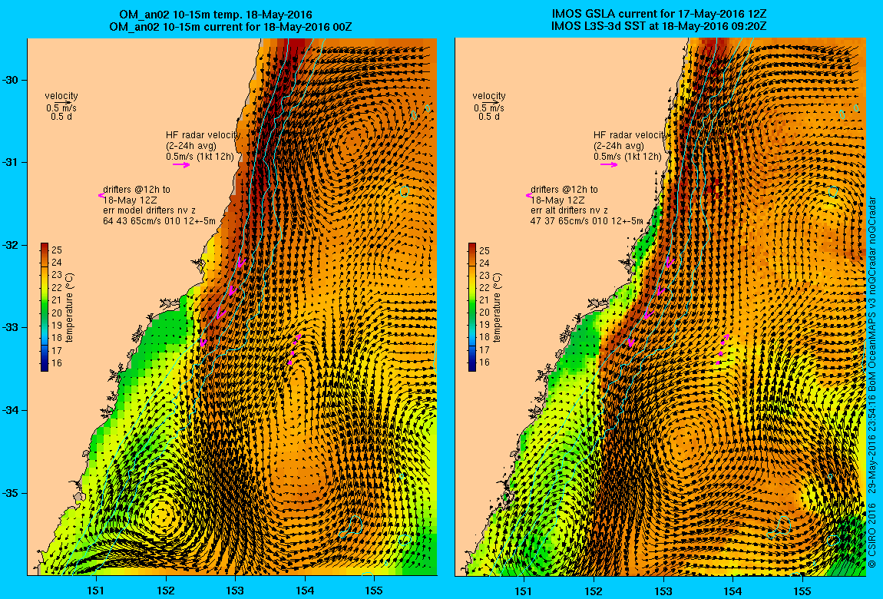Click the yellow 22 band on right color bar
This screenshot has width=883, height=599.
472,288
